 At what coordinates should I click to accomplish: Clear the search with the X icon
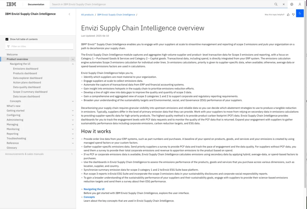[284, 4]
